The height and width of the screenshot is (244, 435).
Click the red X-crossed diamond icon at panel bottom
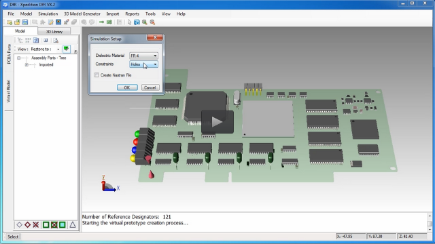(36, 224)
